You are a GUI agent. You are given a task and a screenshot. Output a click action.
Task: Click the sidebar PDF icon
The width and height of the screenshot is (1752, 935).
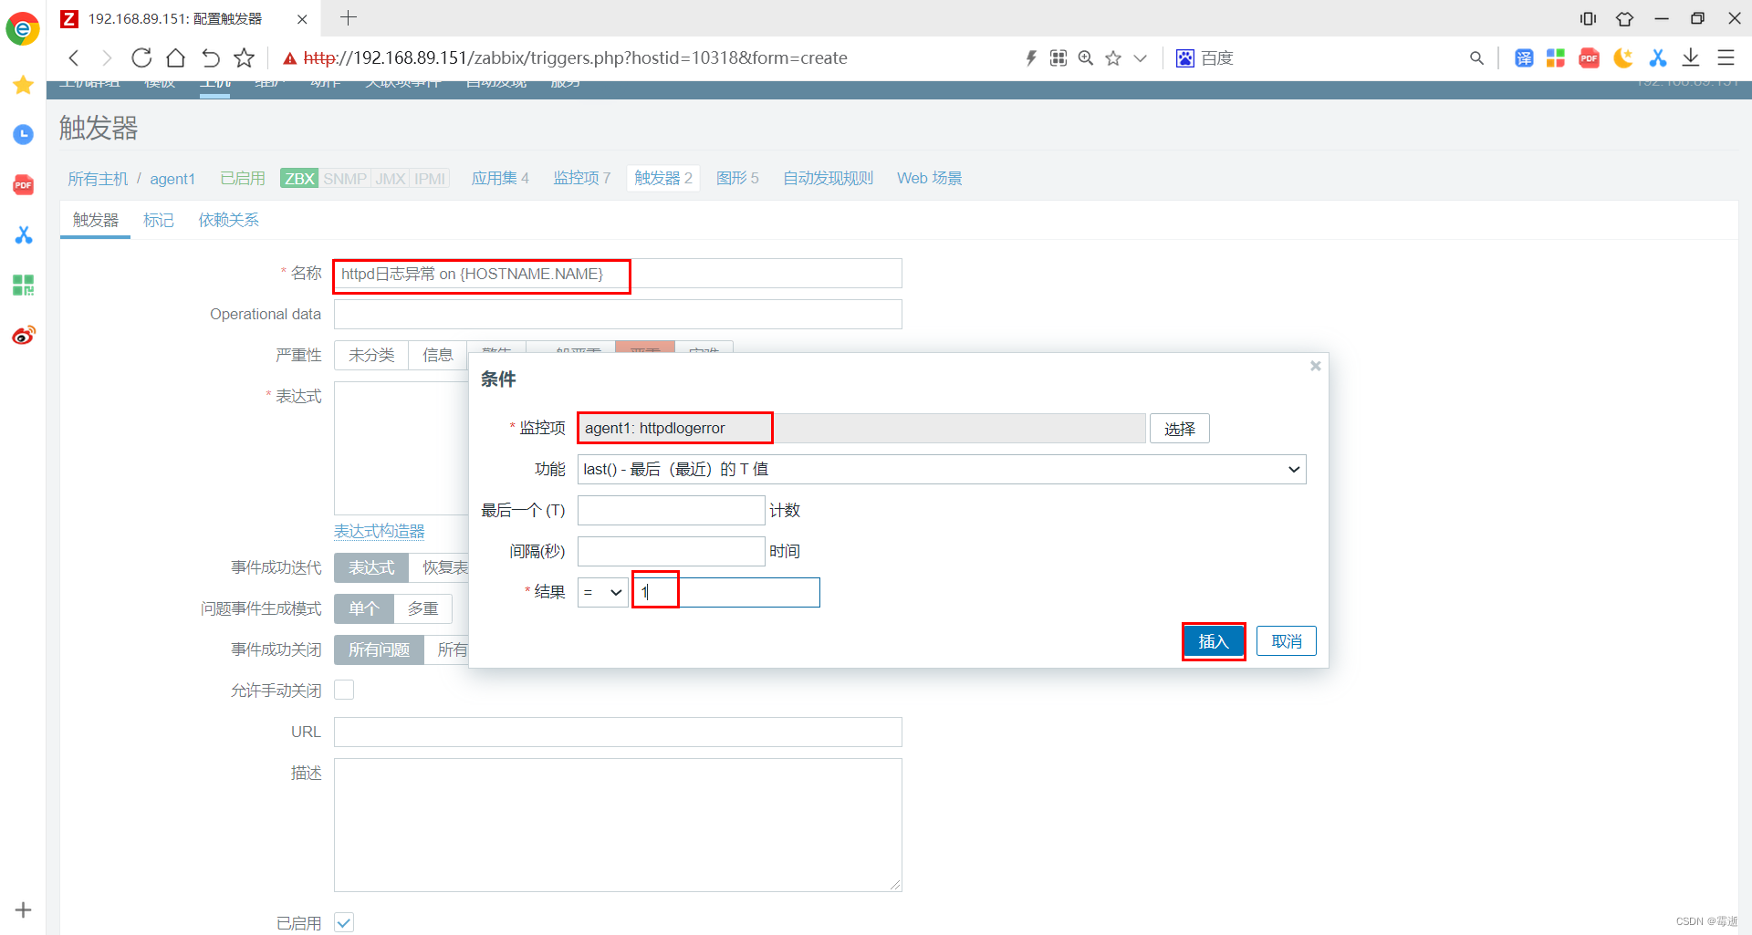pos(24,185)
